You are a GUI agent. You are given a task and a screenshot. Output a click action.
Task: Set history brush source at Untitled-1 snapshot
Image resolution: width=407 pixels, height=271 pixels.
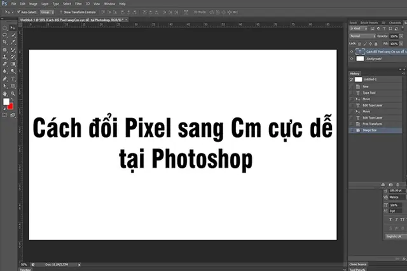tap(352, 79)
